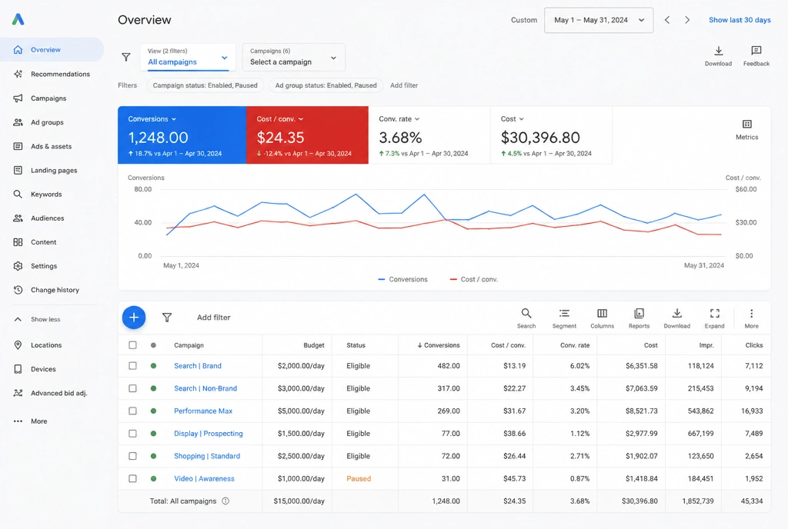This screenshot has height=529, width=788.
Task: Check the Display | Prospecting row checkbox
Action: 132,433
